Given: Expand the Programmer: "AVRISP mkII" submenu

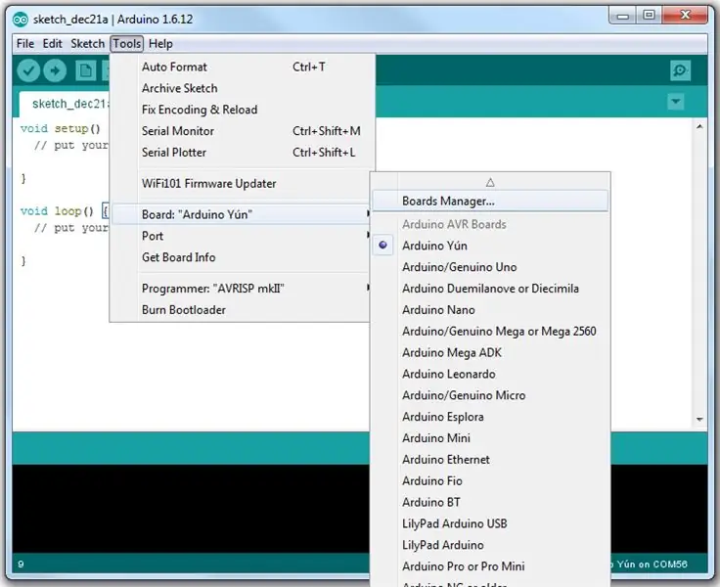Looking at the screenshot, I should point(242,289).
